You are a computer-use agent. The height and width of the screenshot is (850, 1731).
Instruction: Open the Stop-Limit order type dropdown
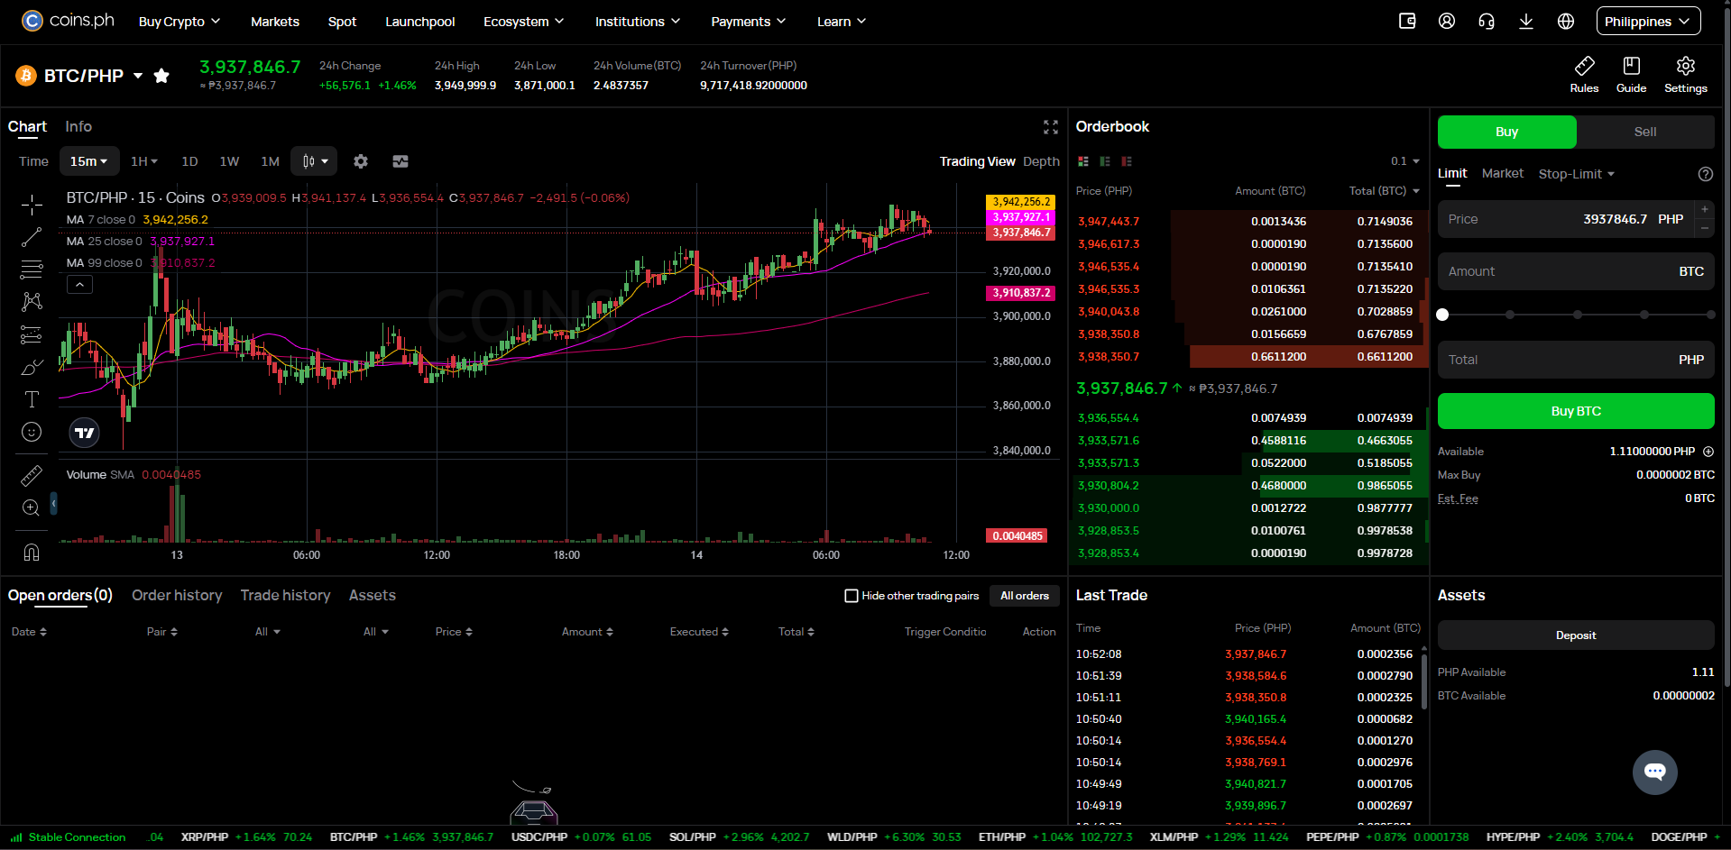tap(1576, 174)
